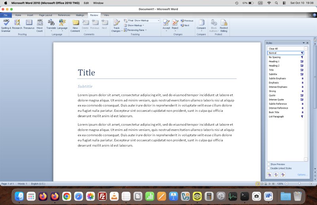
Task: Go to Previous change in Changes group
Action: 187,21
